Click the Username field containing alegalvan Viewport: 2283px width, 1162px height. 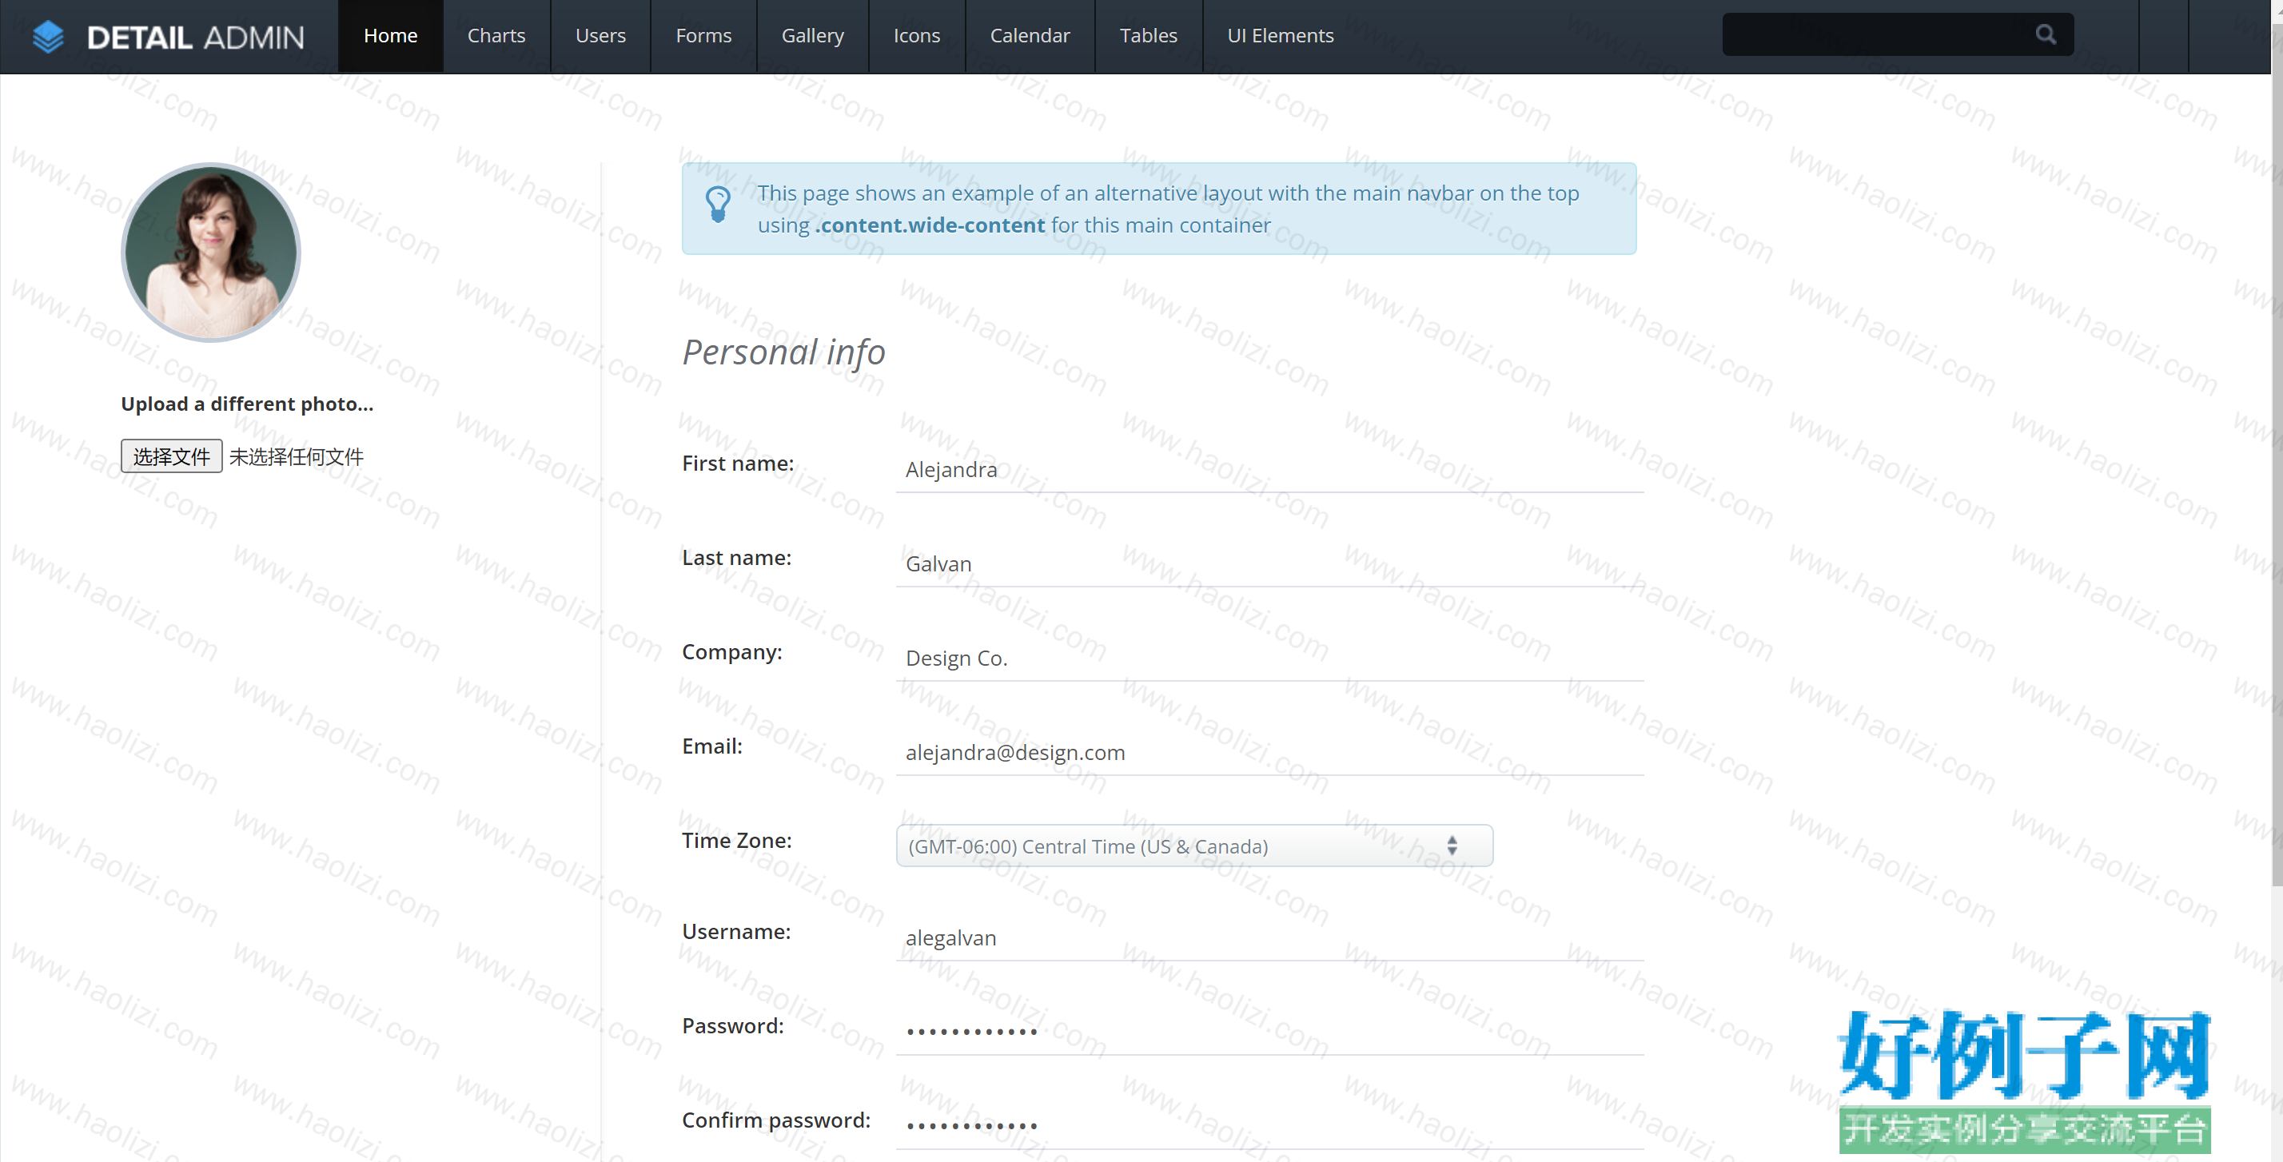click(1269, 937)
